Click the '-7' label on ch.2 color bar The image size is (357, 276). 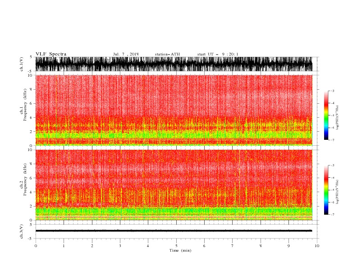coord(333,214)
